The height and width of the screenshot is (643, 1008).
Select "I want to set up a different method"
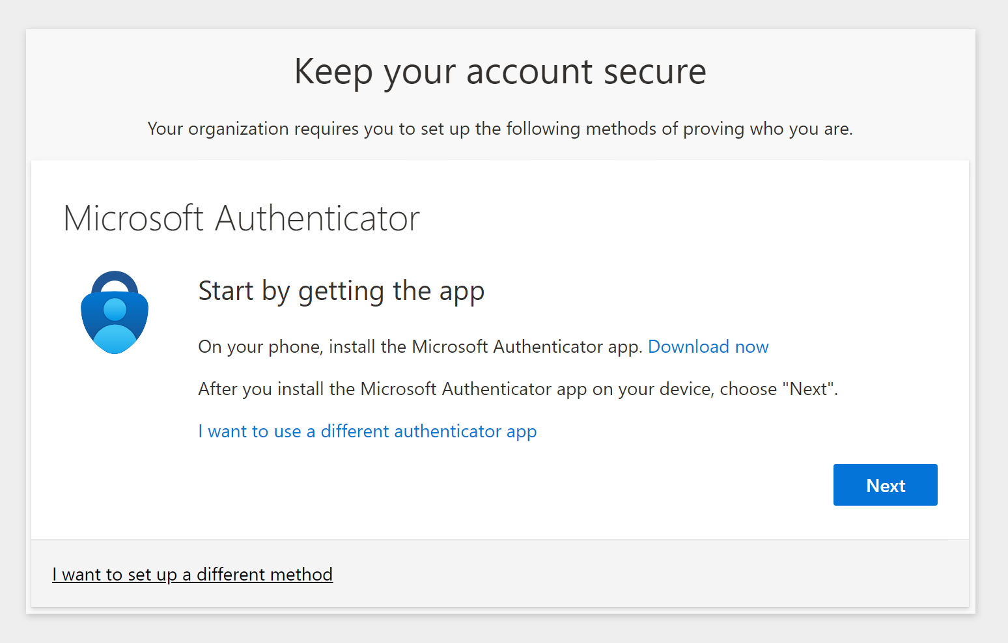point(192,574)
